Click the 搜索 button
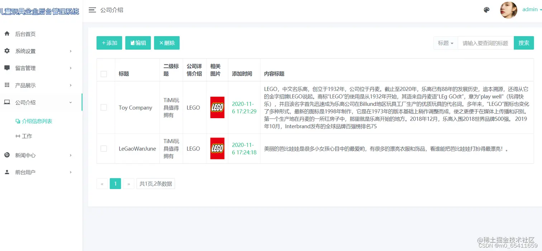The image size is (542, 251). pos(524,43)
